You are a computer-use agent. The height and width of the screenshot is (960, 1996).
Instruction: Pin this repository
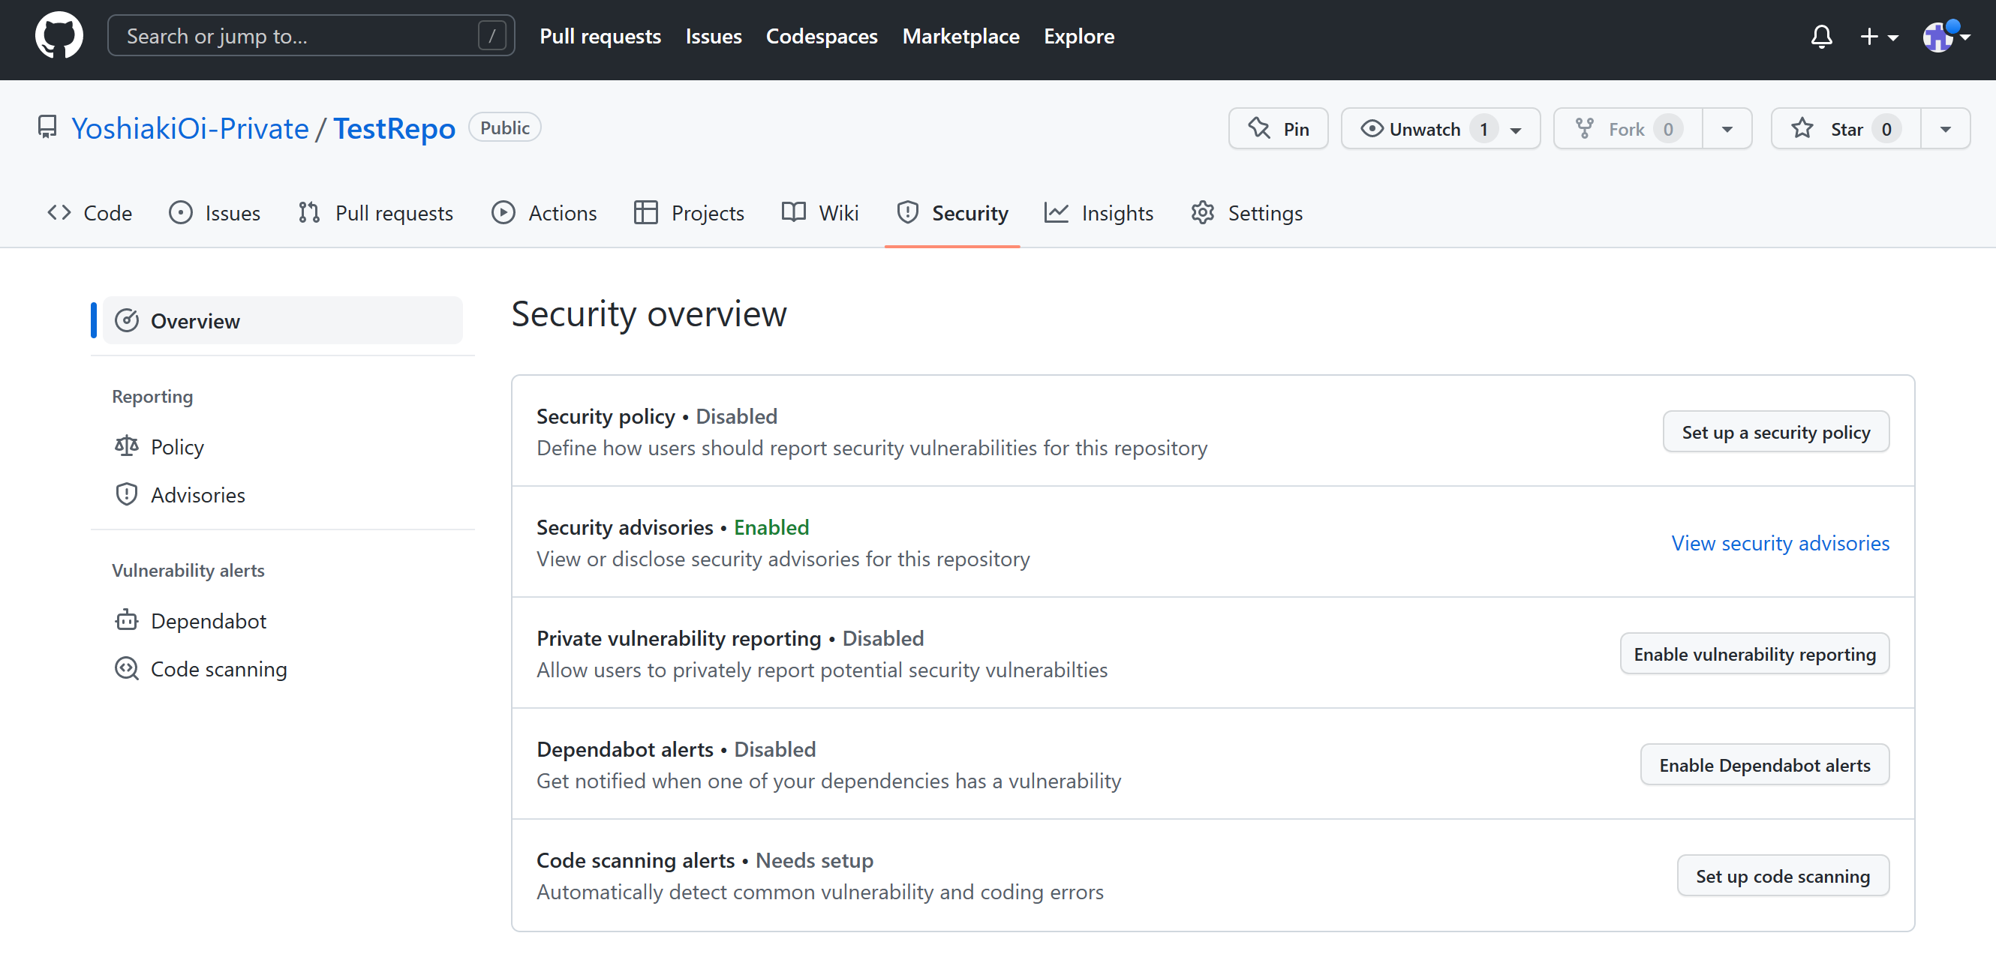(x=1278, y=127)
